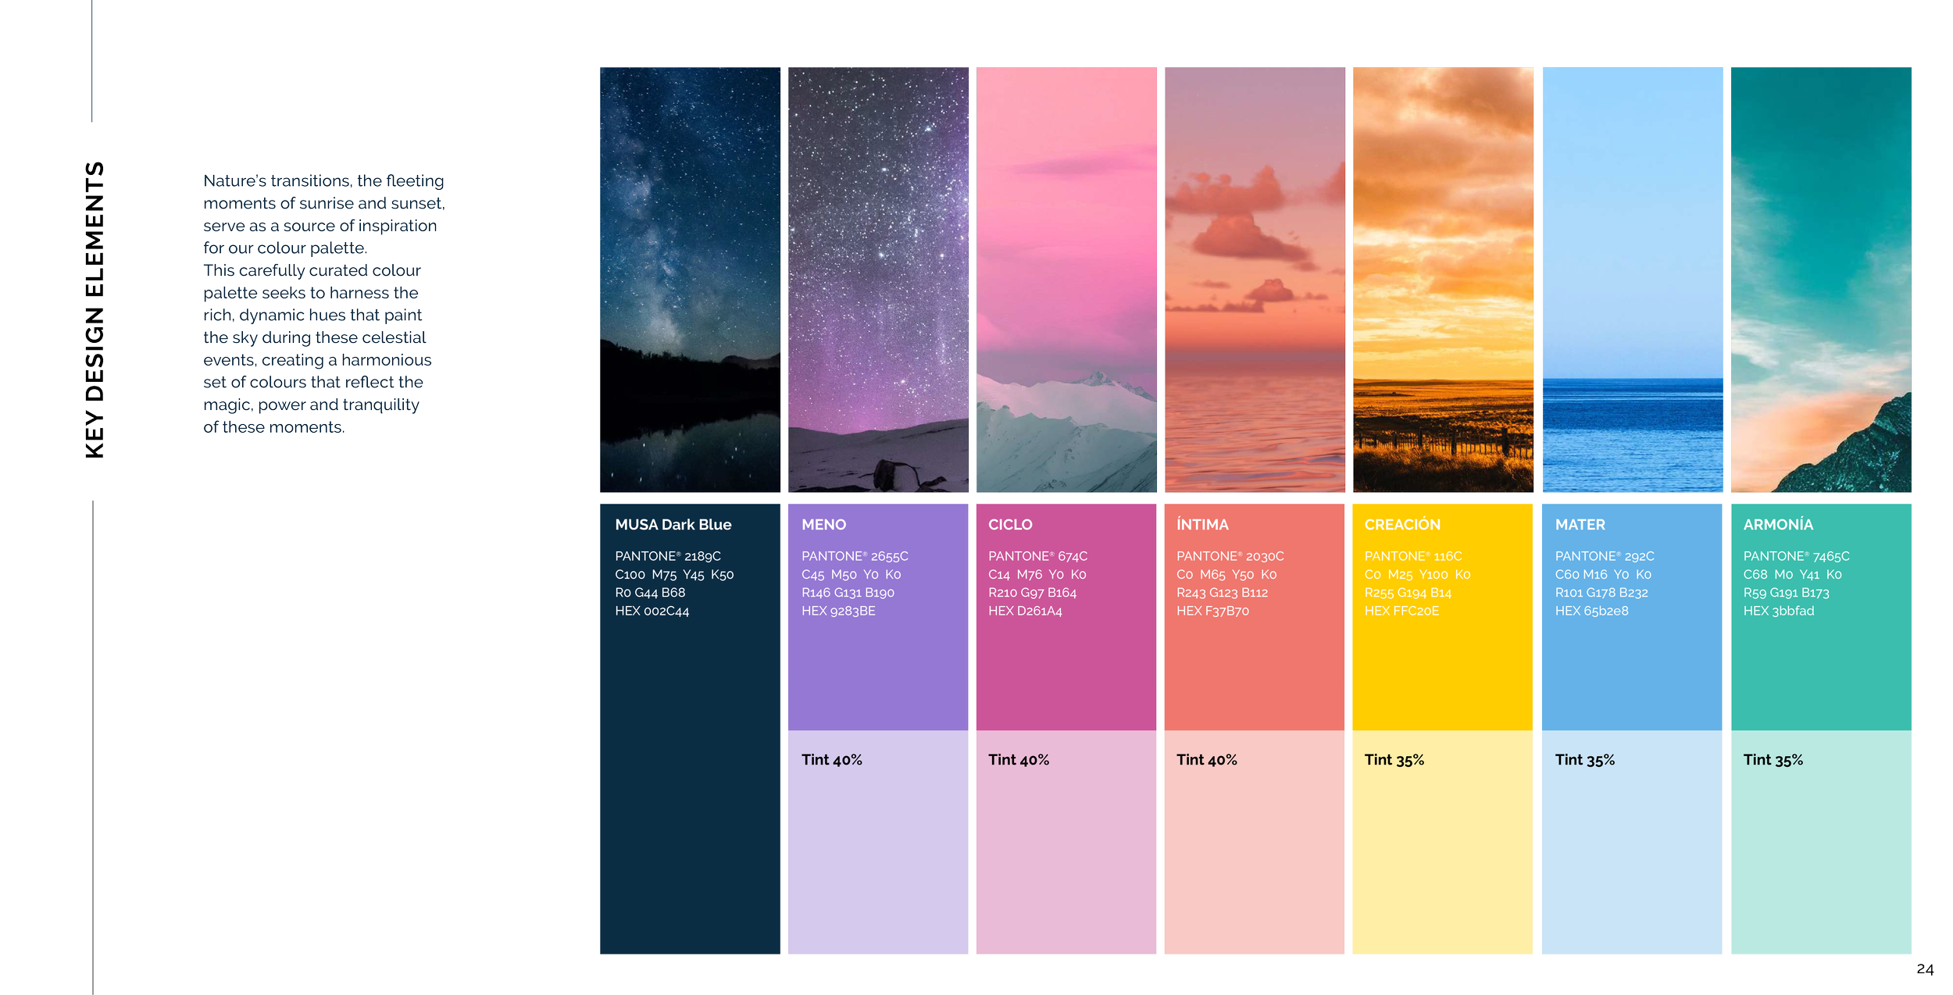This screenshot has height=995, width=1953.
Task: Select the ARMONÍA Tint 35% mint swatch
Action: coord(1821,851)
